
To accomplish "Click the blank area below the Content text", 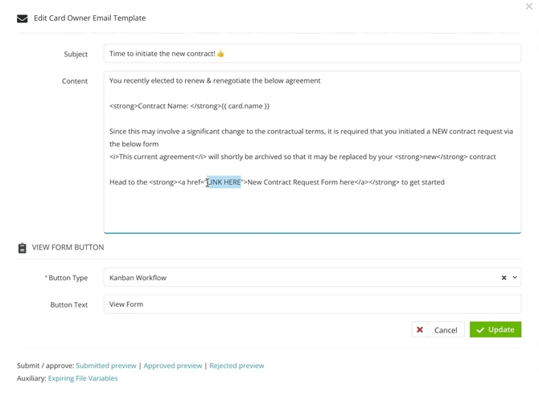I will point(312,210).
